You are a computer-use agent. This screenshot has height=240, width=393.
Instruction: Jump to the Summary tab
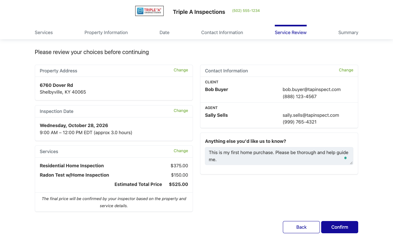[348, 32]
